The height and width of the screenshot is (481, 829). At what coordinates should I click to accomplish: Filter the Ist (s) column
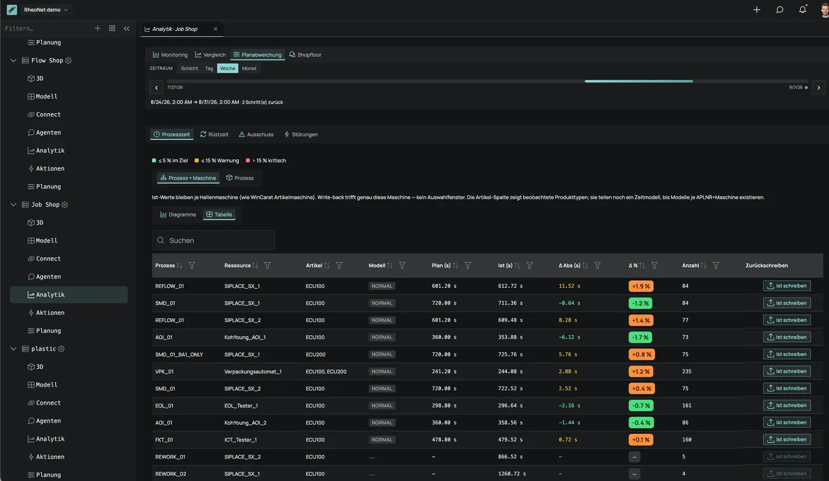pyautogui.click(x=530, y=266)
